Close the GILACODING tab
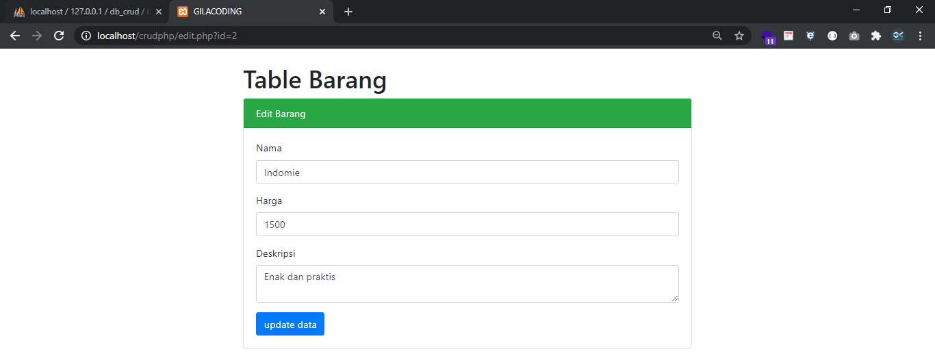 click(322, 12)
